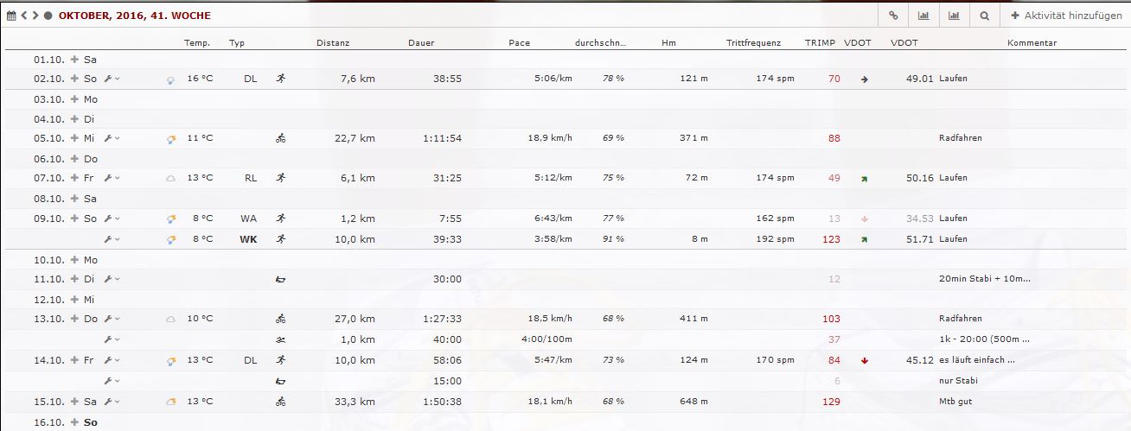Click swimming icon on 1,0 km activity
Viewport: 1131px width, 431px height.
coord(280,339)
